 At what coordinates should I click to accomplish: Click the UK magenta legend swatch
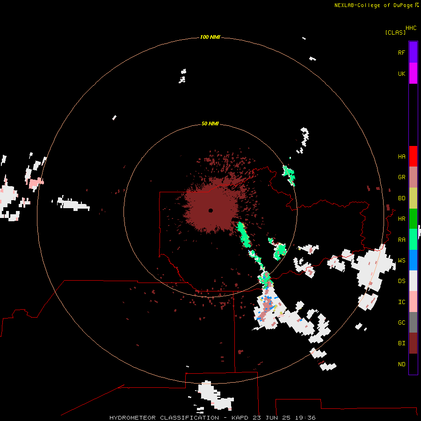click(413, 73)
